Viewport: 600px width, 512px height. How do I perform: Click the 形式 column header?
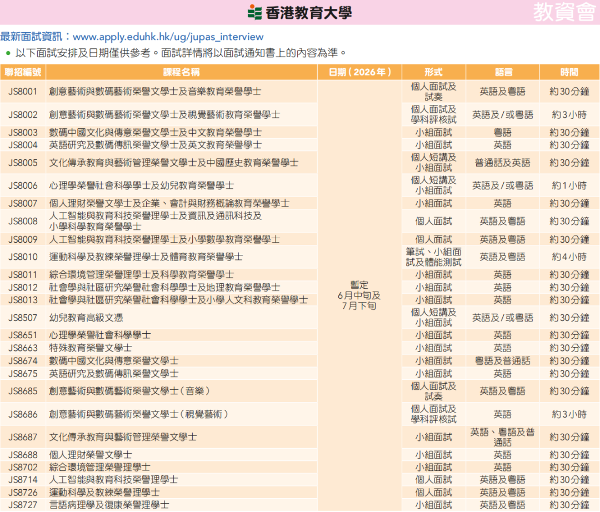[433, 72]
